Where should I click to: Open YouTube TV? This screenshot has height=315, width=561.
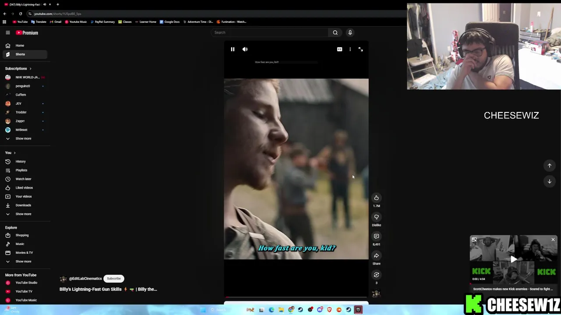tap(25, 291)
